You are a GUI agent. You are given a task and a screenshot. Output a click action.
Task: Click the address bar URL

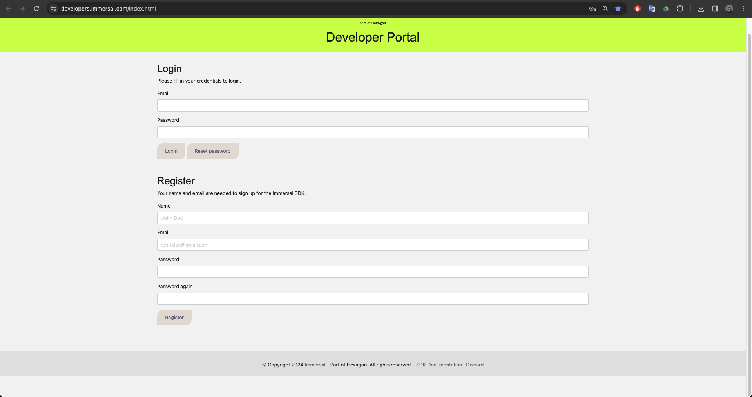coord(109,9)
